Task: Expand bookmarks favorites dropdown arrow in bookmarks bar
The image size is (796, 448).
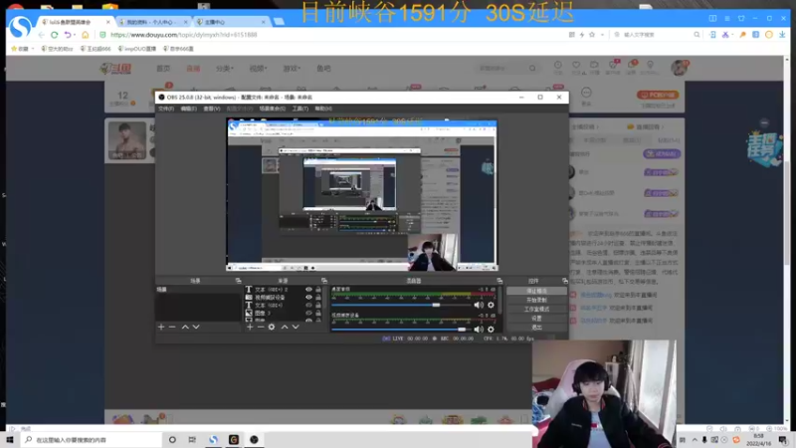Action: (33, 49)
